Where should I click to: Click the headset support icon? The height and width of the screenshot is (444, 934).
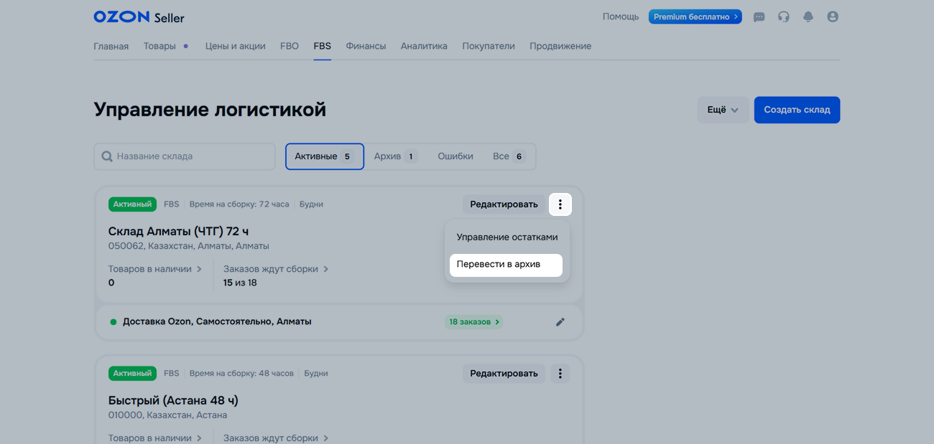[x=783, y=17]
